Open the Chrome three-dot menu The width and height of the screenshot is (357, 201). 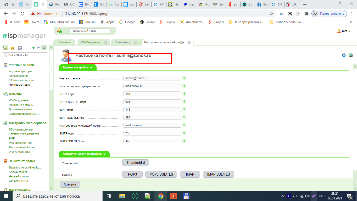click(x=352, y=14)
